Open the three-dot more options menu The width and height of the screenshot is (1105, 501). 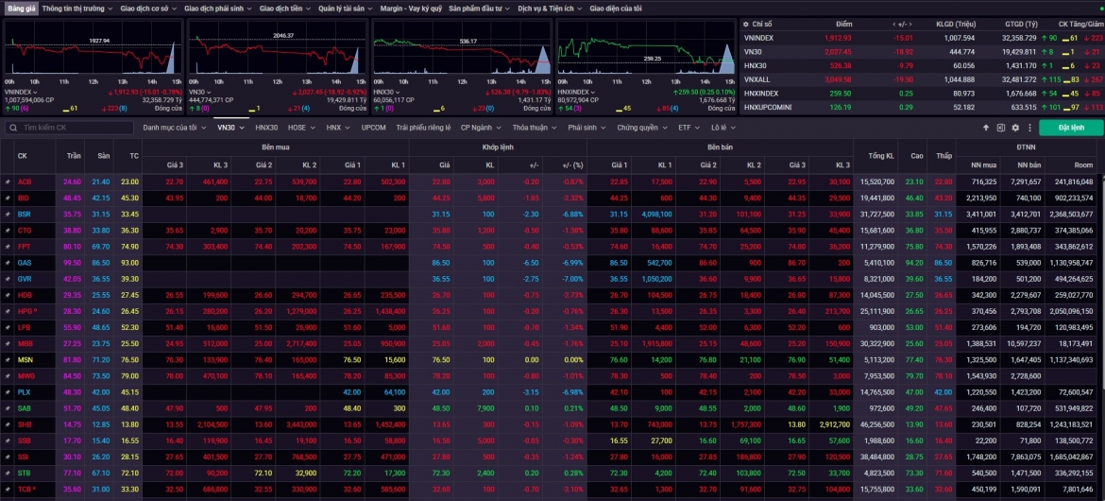click(x=1028, y=128)
